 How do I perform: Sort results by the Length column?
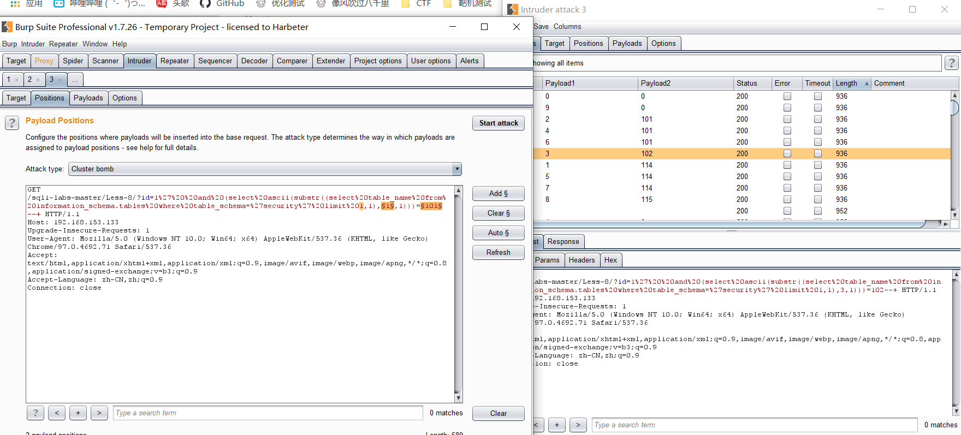click(x=851, y=84)
